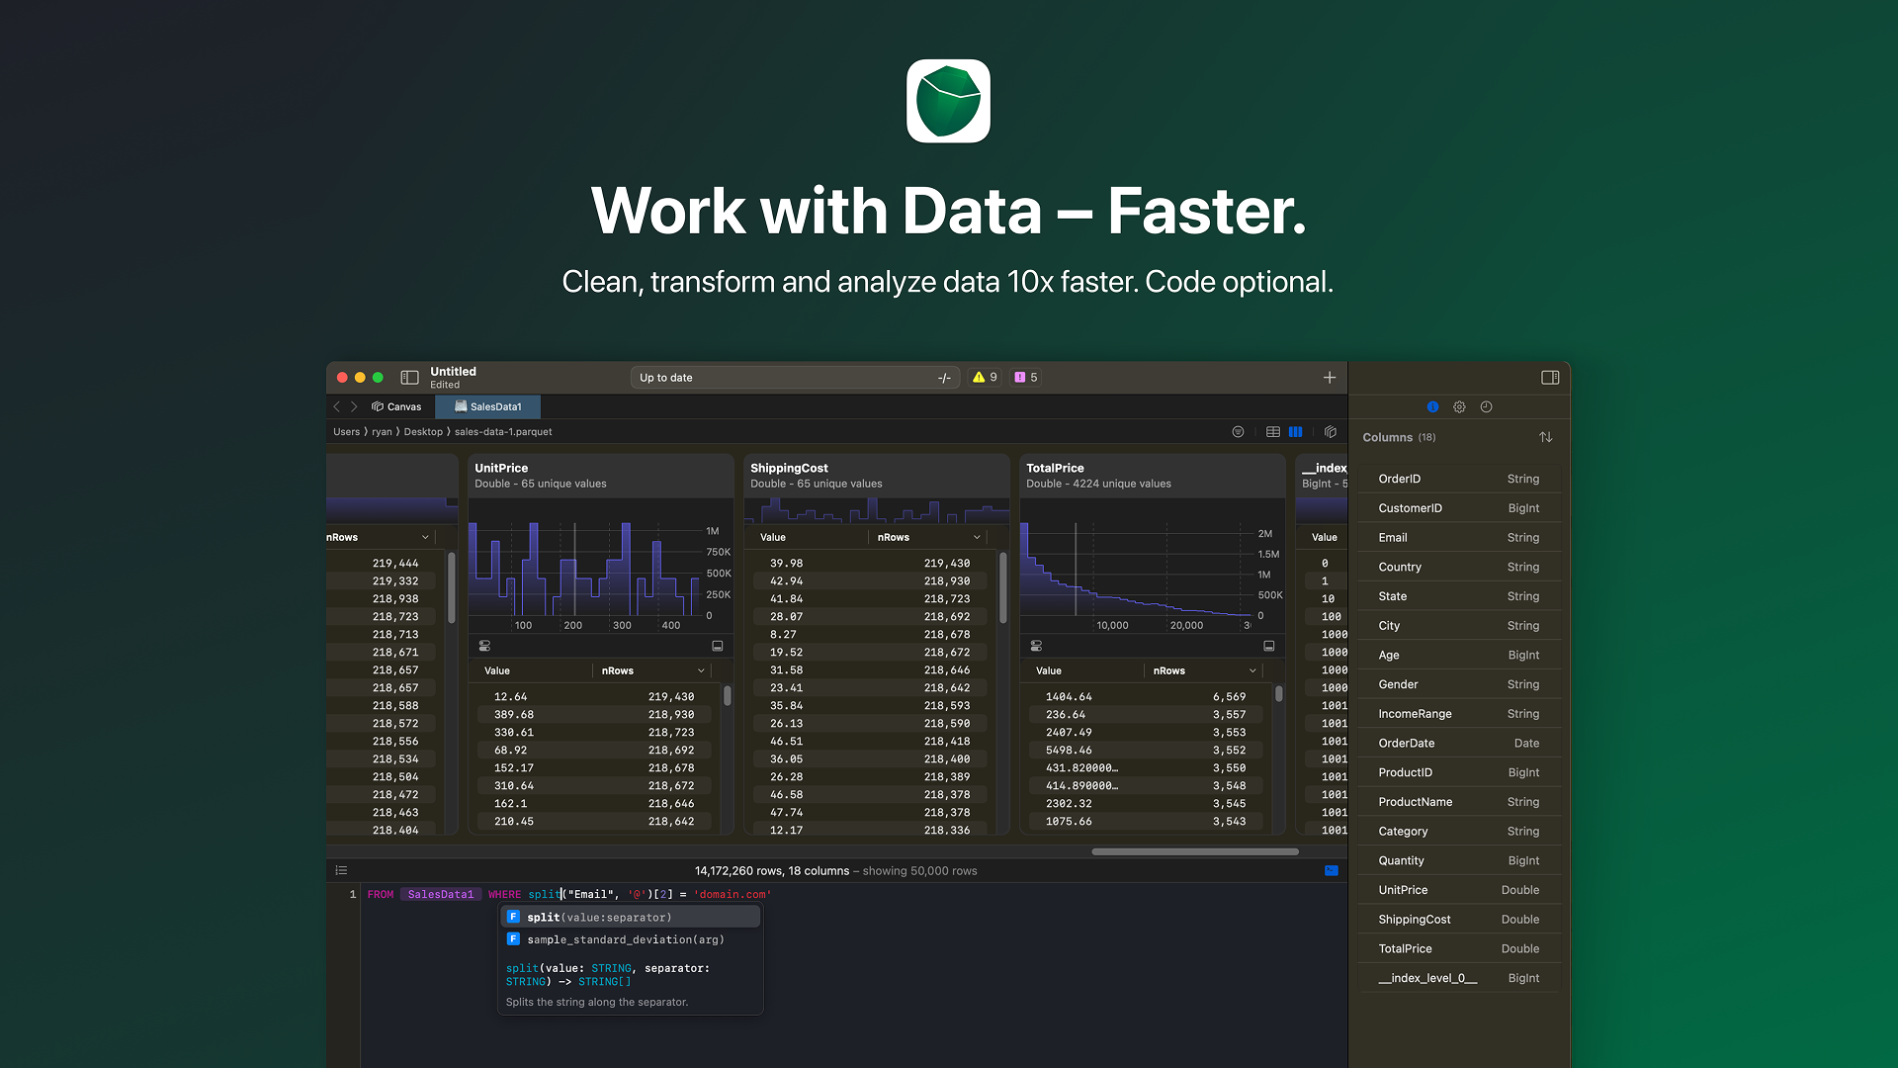Select the Quantity column in the list

click(1459, 861)
